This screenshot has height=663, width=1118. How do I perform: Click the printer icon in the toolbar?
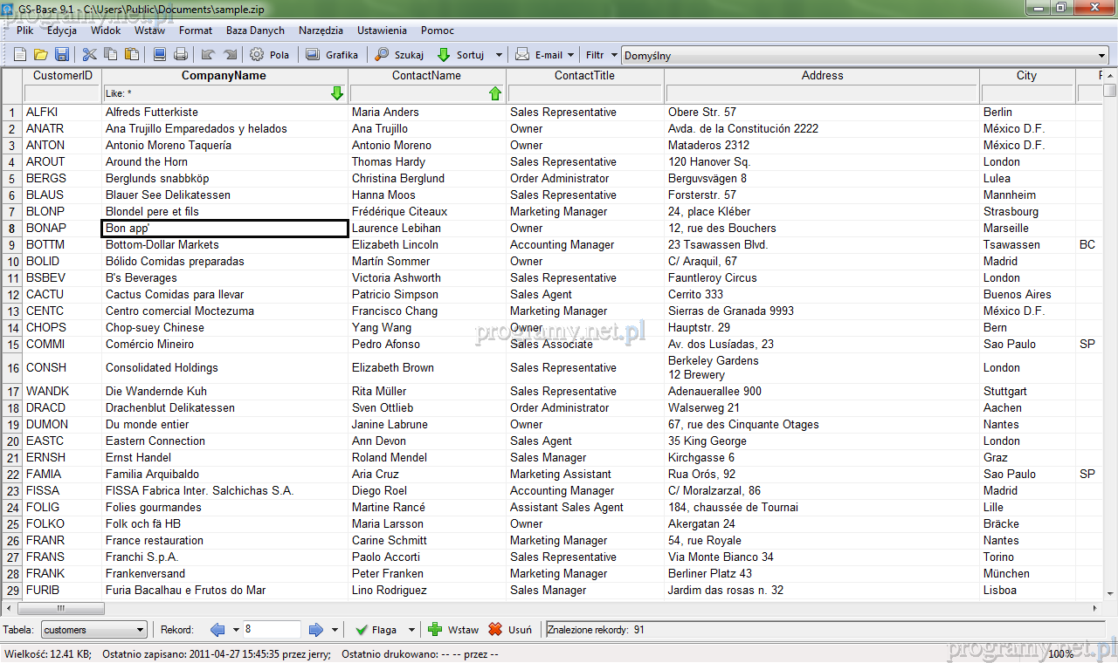(x=181, y=55)
